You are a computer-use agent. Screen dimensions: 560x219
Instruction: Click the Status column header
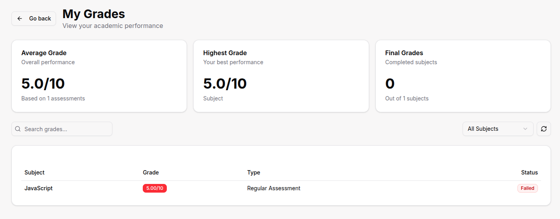click(529, 173)
